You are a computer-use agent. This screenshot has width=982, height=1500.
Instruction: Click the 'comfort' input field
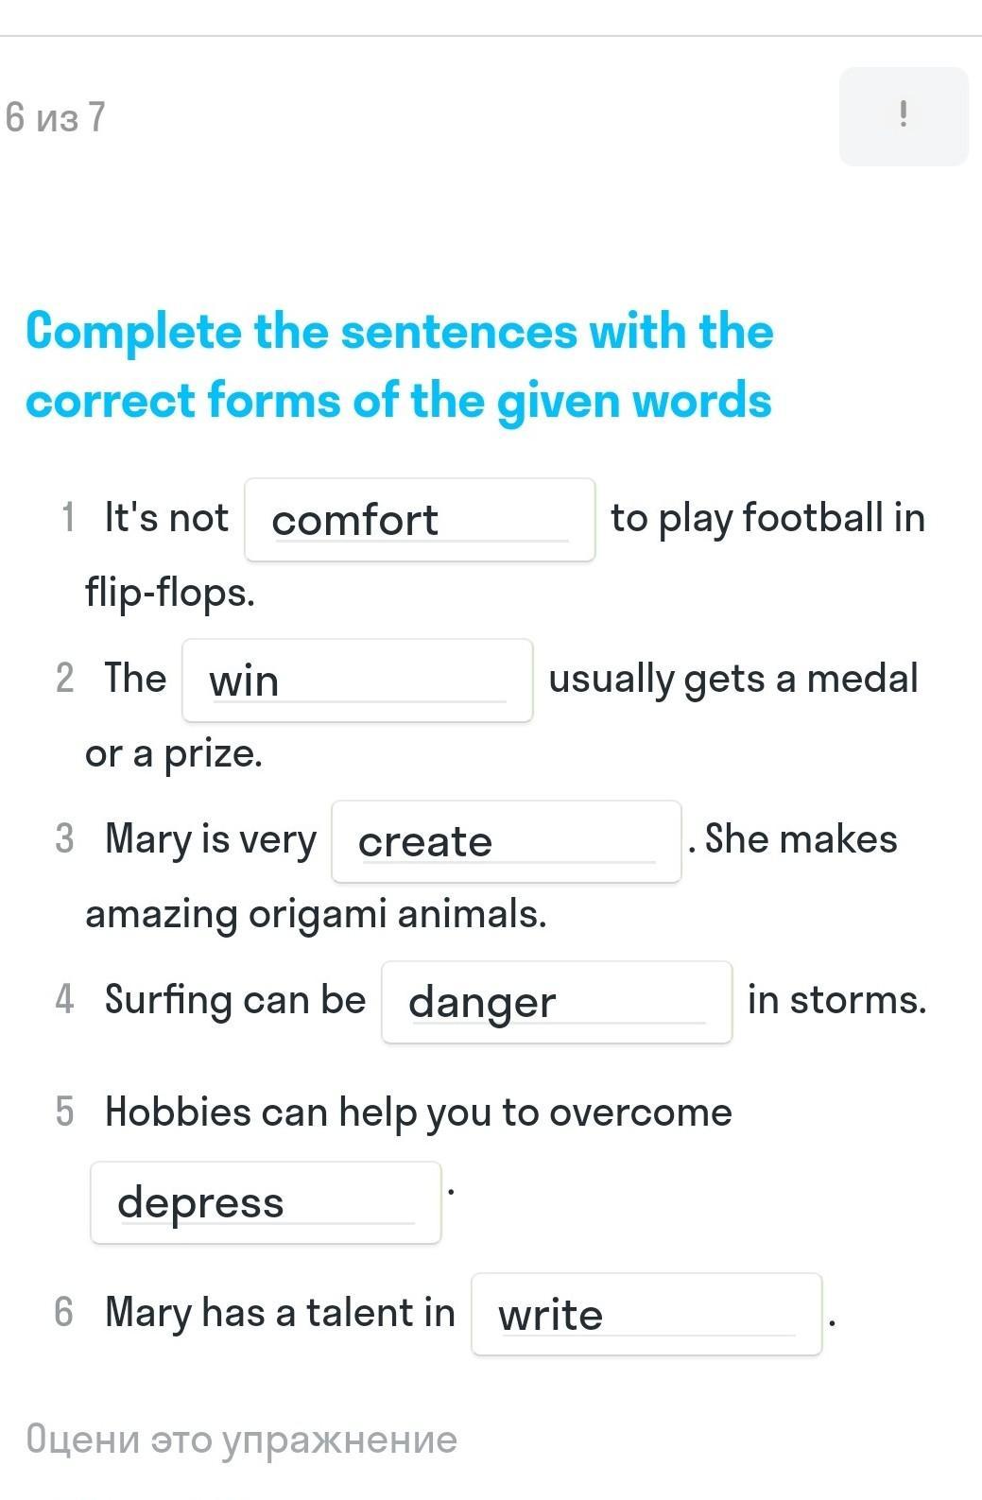[420, 520]
